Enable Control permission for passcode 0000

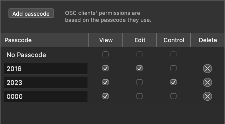tap(174, 96)
